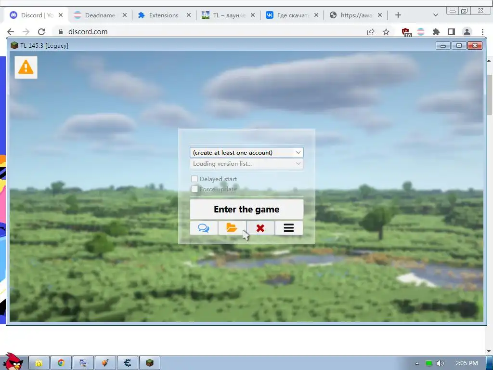
Task: Open a new browser tab
Action: [398, 15]
